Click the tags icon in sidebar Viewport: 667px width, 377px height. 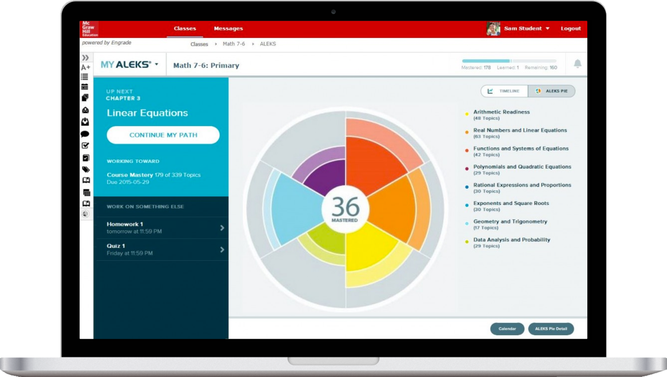pos(86,170)
